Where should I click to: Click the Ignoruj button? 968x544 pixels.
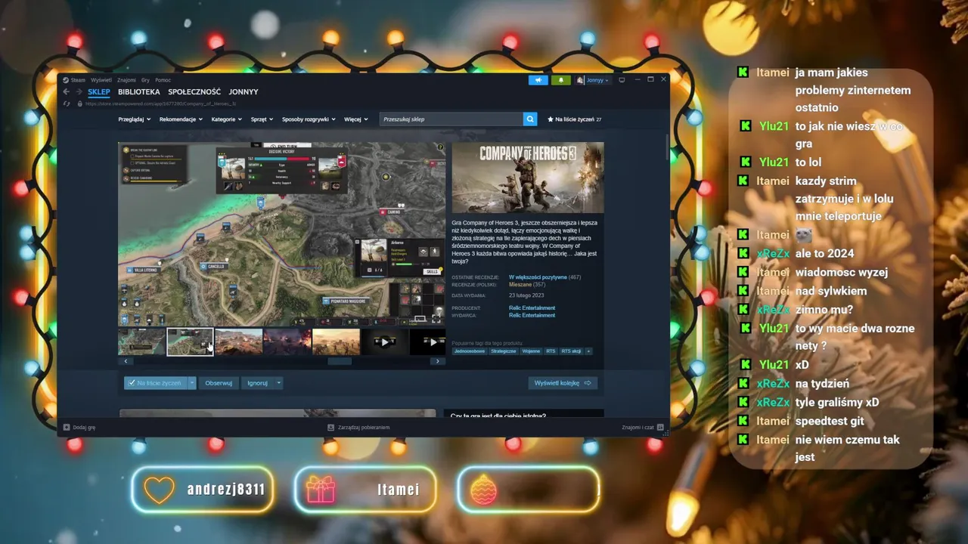coord(258,383)
